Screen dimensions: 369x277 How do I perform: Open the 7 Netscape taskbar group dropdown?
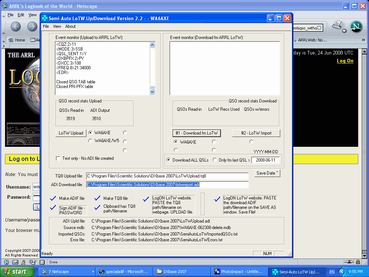pos(93,272)
